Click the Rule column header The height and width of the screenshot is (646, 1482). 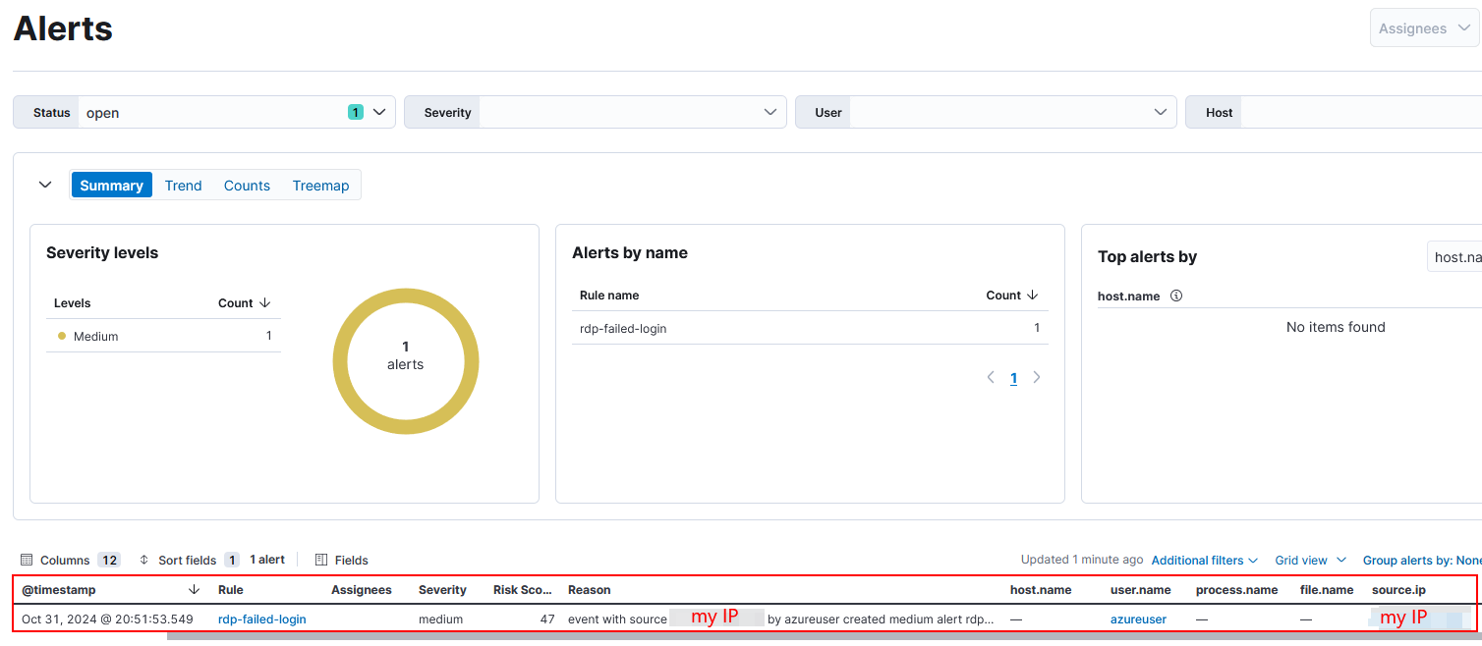(231, 590)
